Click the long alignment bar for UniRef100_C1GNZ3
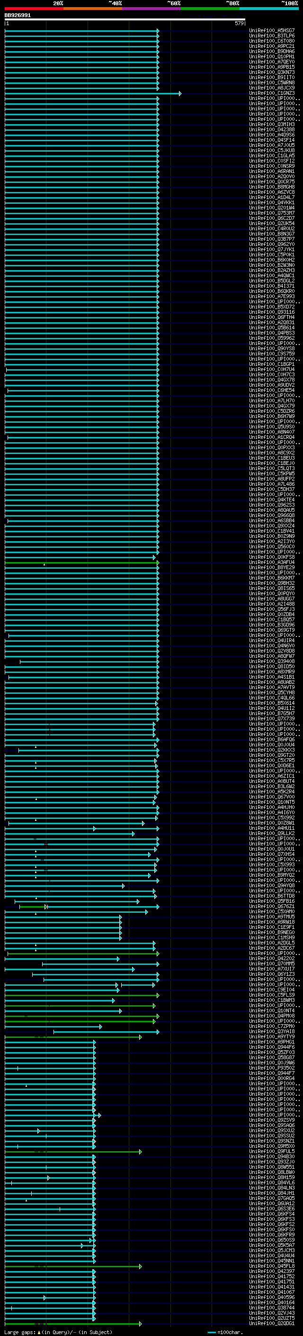 [93, 93]
